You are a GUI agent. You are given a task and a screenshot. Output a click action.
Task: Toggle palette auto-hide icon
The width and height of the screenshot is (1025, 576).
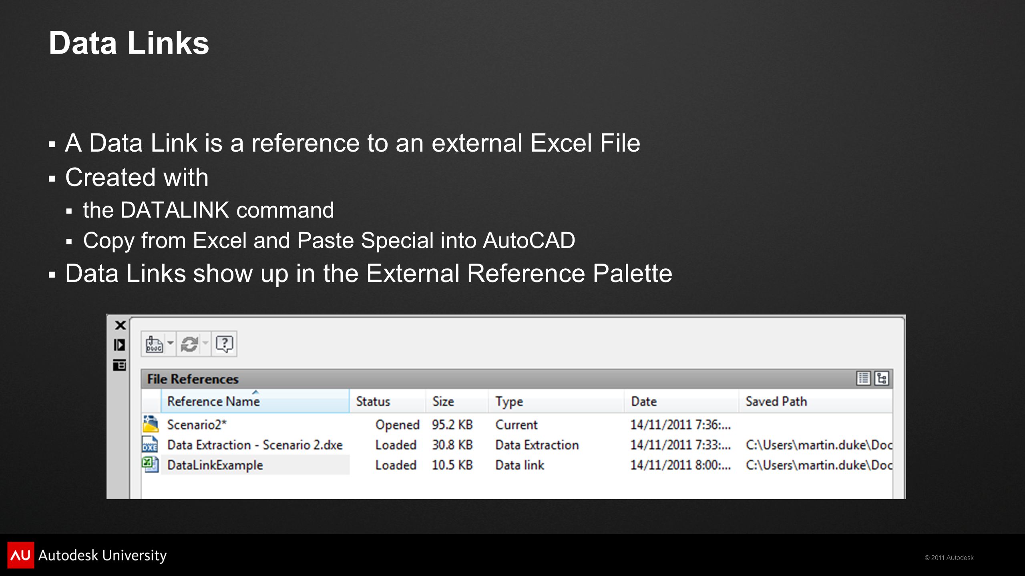click(119, 345)
